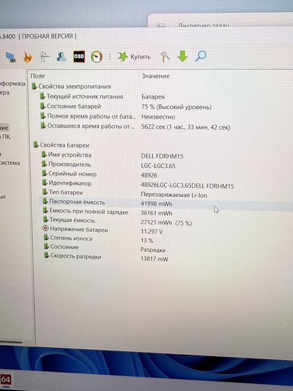Open preferences wrench tools icon

coord(165,56)
